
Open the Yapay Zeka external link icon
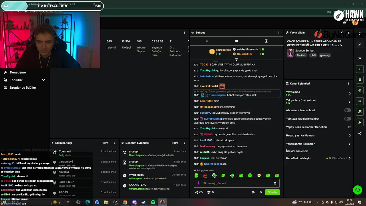point(349,127)
